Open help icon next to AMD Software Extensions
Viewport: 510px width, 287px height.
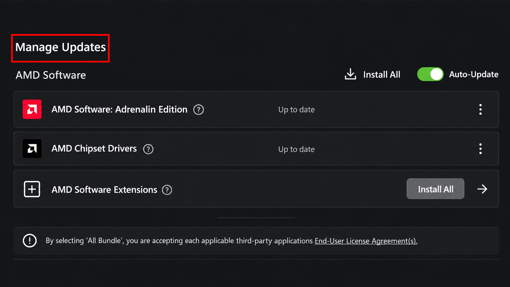point(167,190)
